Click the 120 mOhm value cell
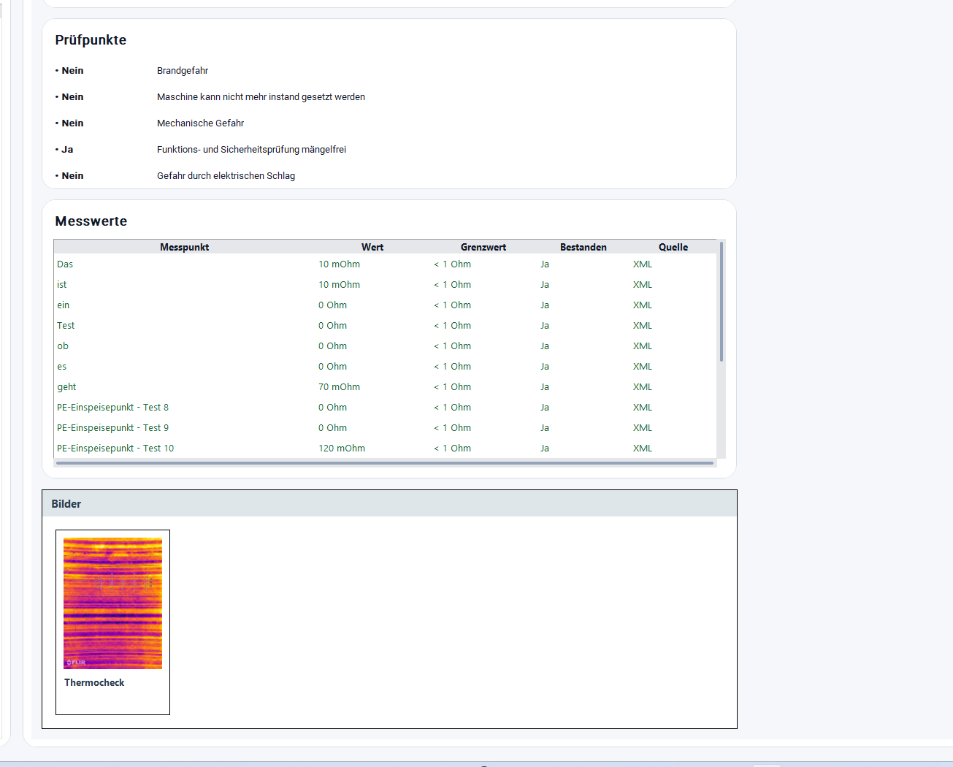 coord(342,449)
